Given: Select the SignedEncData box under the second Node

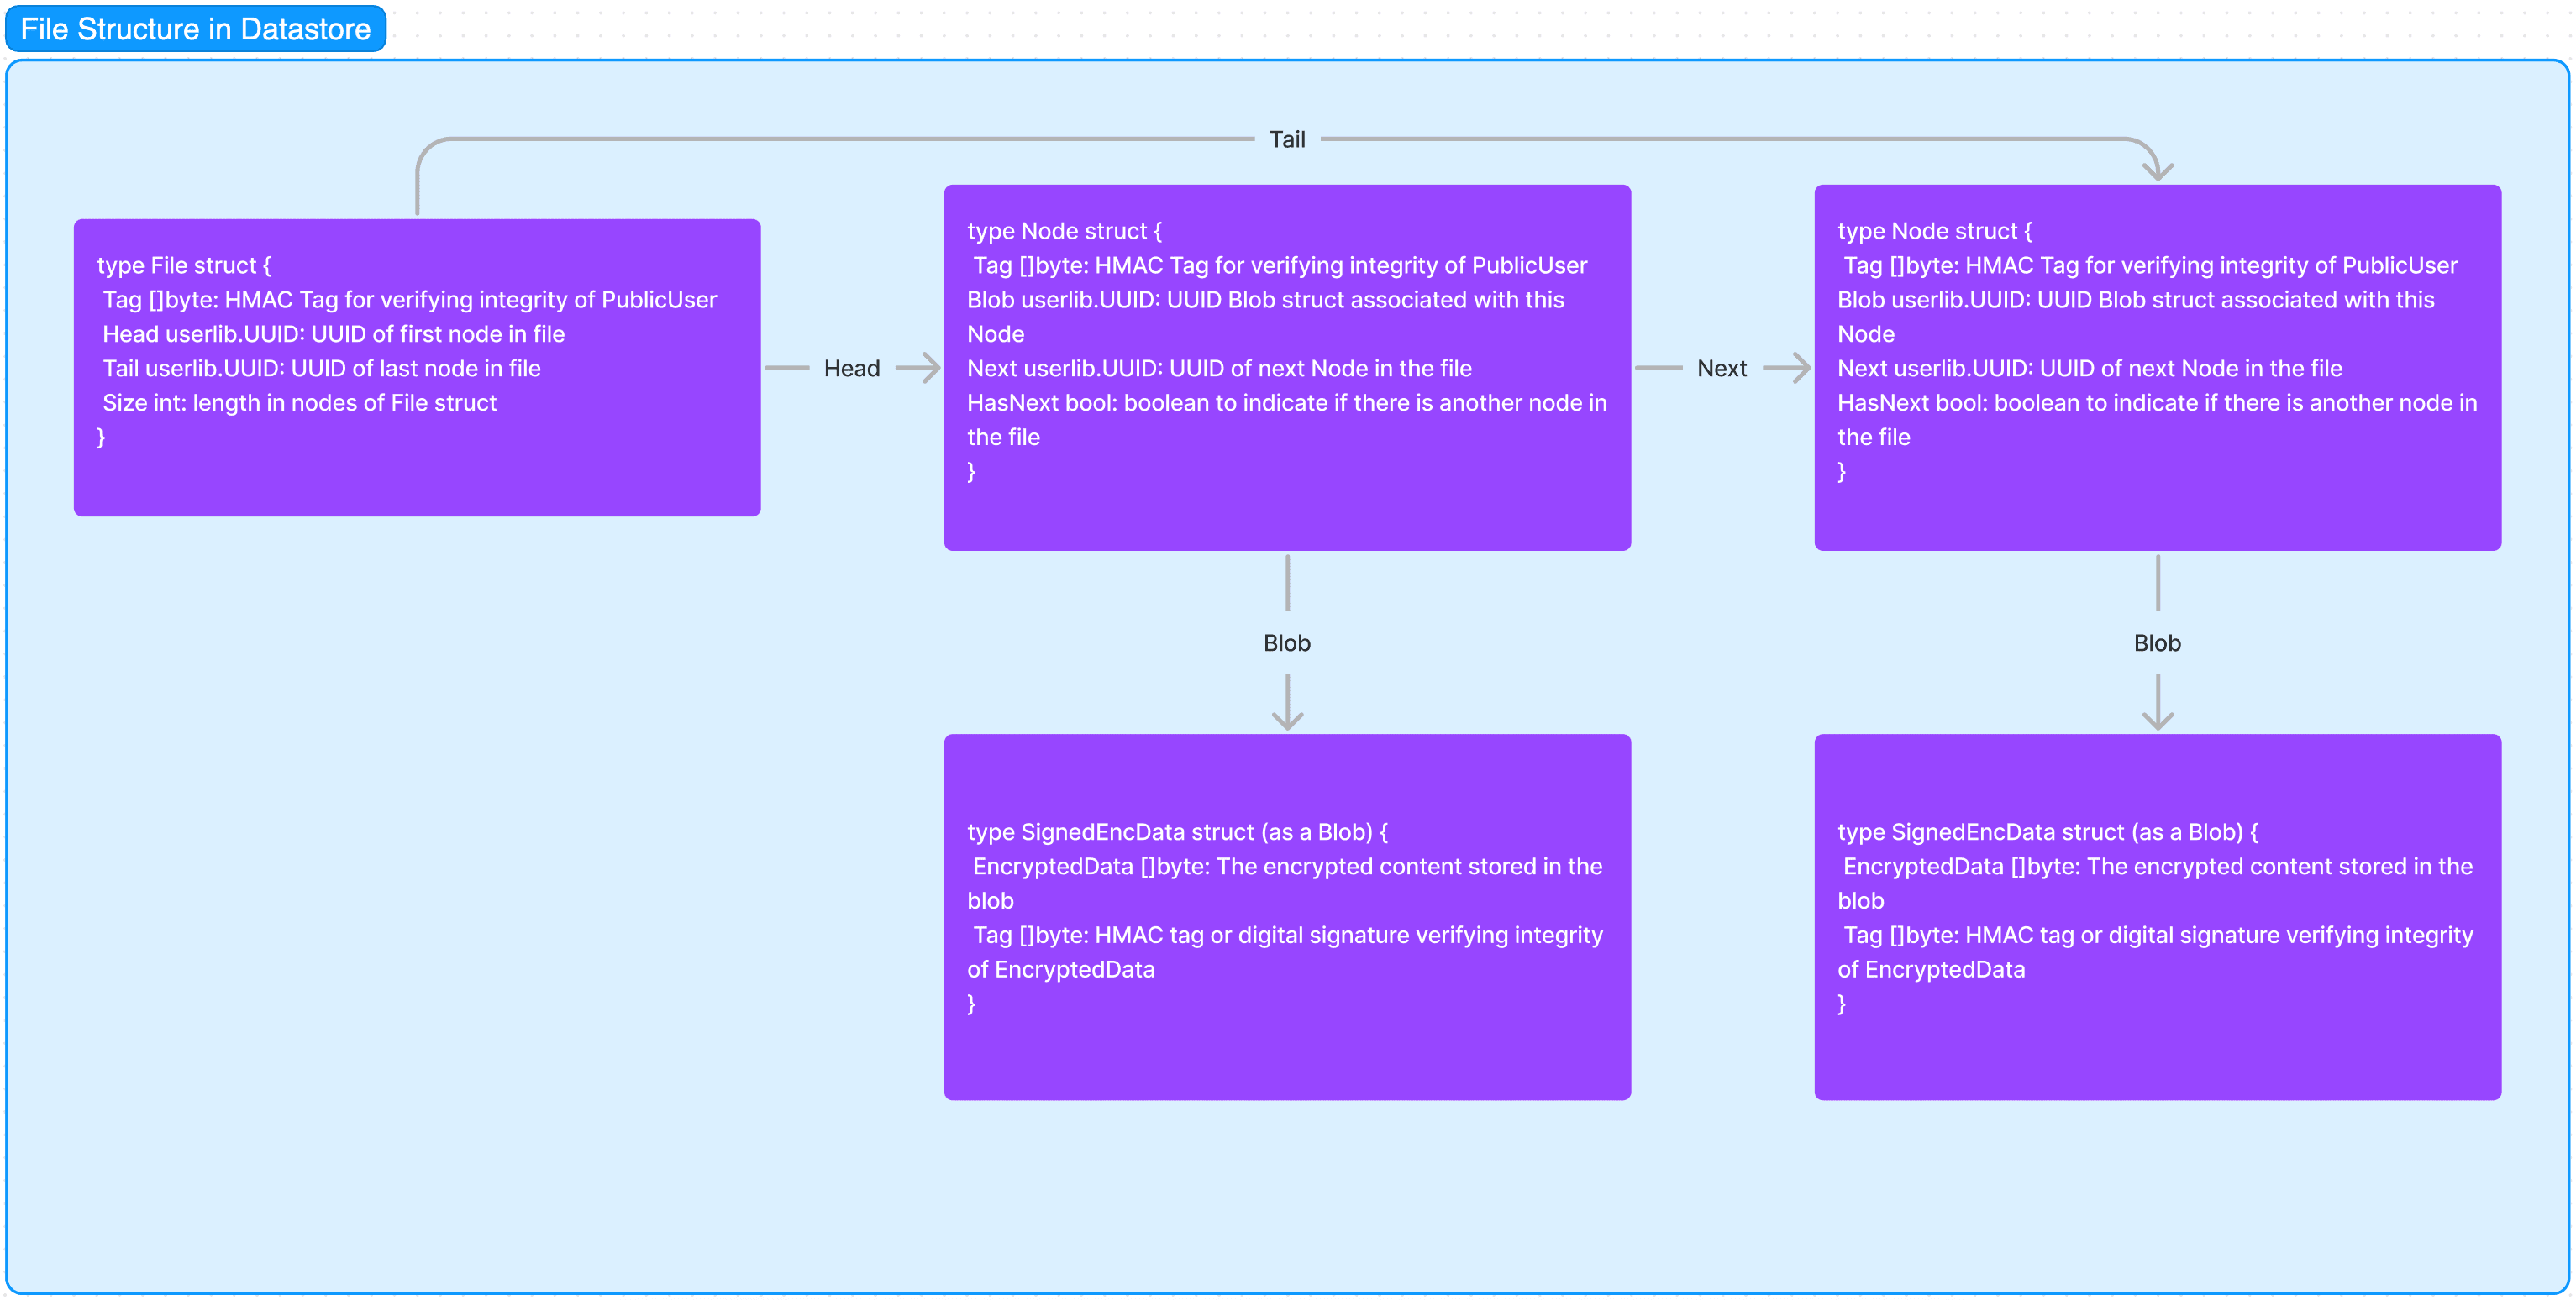Looking at the screenshot, I should 2157,917.
